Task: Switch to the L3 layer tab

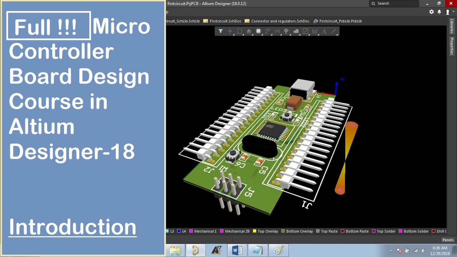Action: pos(170,231)
